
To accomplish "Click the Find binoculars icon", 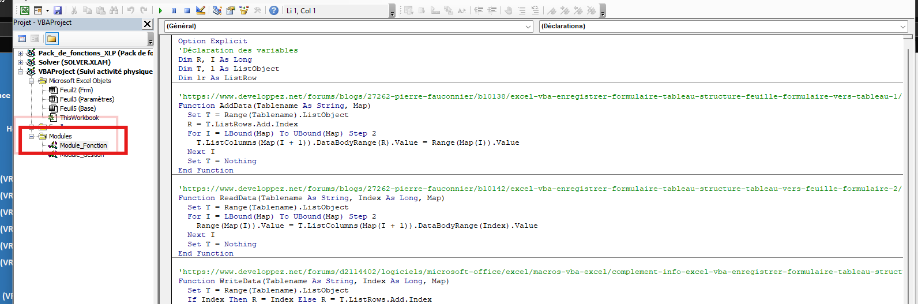I will point(114,10).
